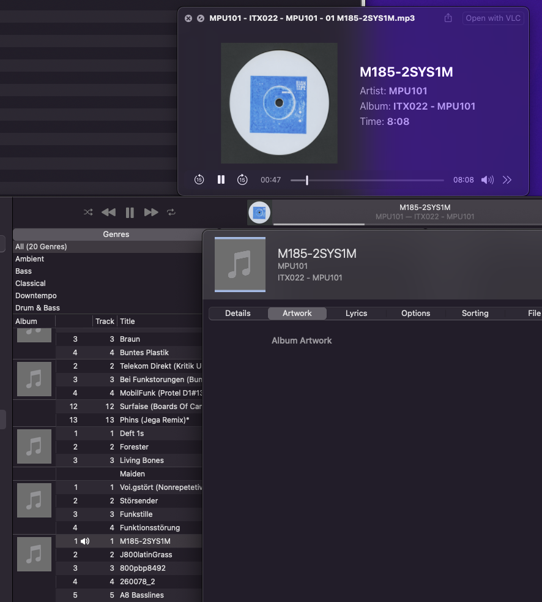Skip back 15 seconds in the floating player
This screenshot has height=602, width=542.
tap(199, 179)
